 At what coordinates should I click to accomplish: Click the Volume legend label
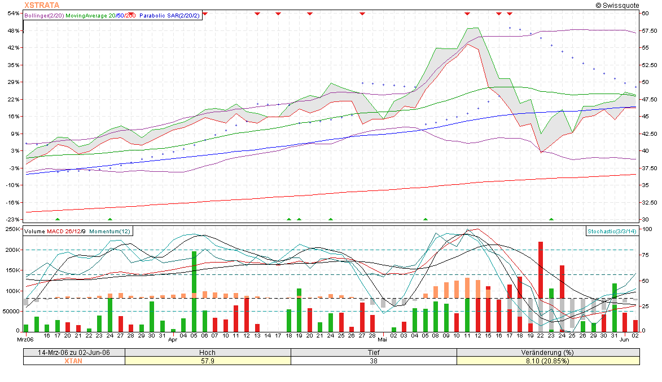coord(34,232)
